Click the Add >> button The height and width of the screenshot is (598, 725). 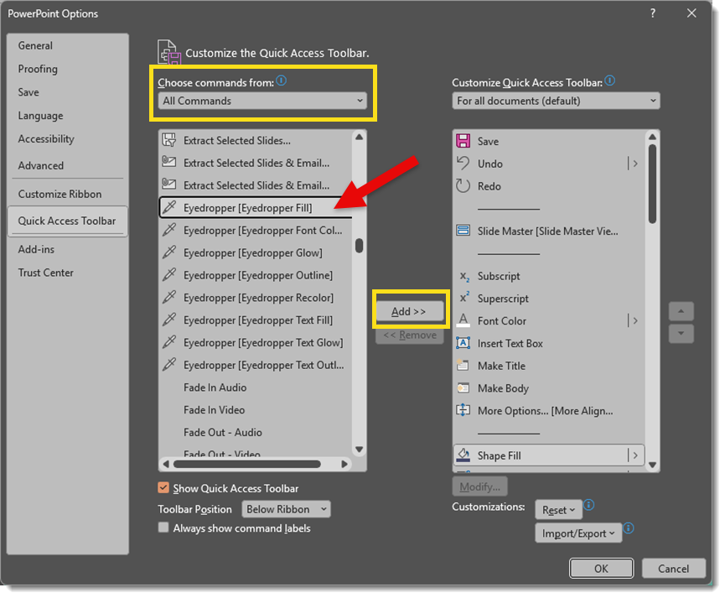tap(409, 311)
